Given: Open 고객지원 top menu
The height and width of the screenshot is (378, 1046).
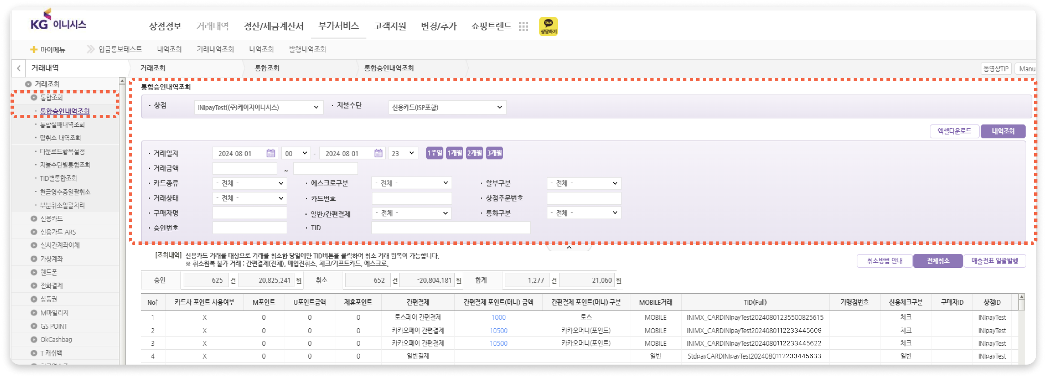Looking at the screenshot, I should click(390, 26).
